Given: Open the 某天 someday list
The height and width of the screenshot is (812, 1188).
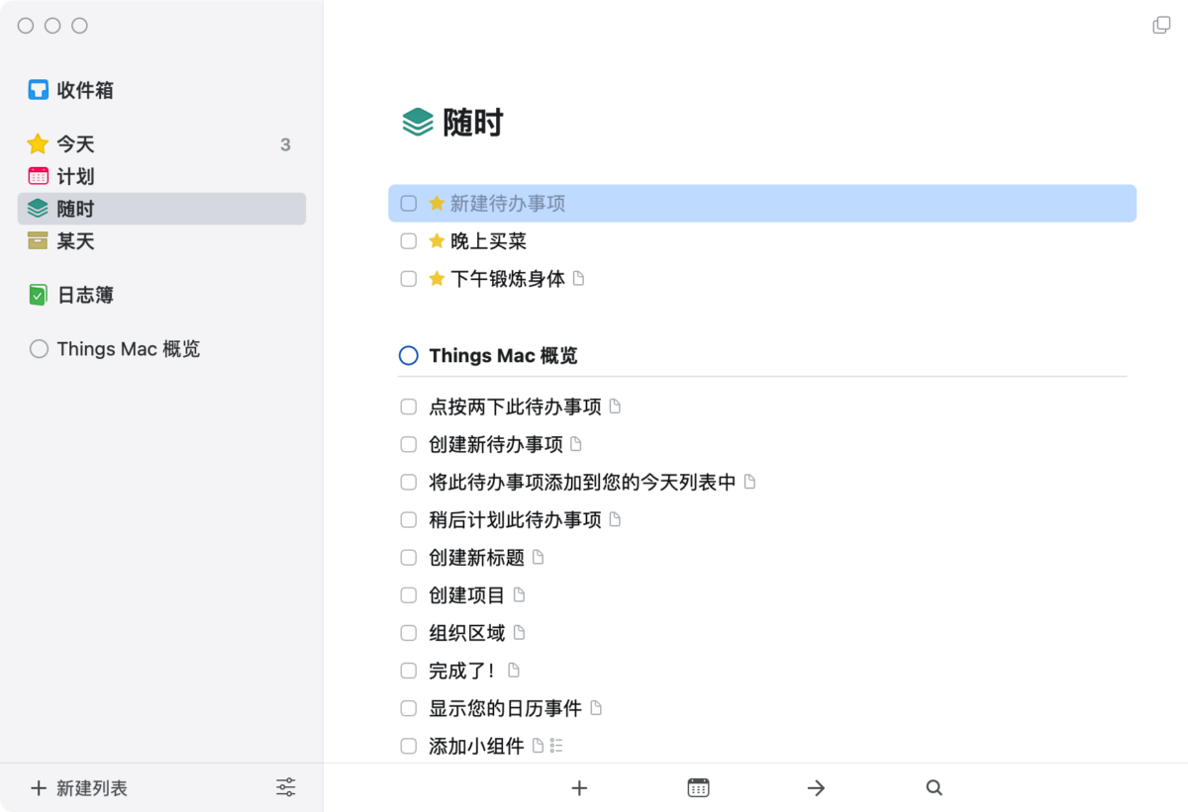Looking at the screenshot, I should (x=161, y=241).
